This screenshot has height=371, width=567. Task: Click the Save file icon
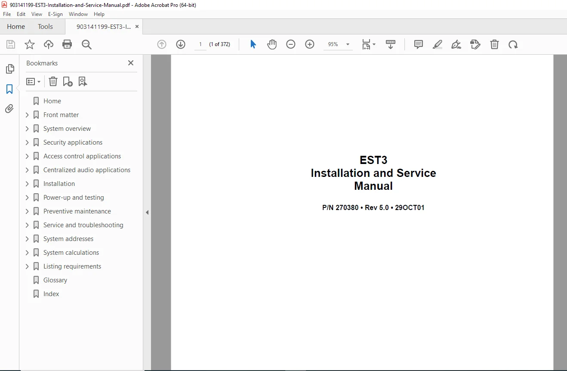[11, 44]
